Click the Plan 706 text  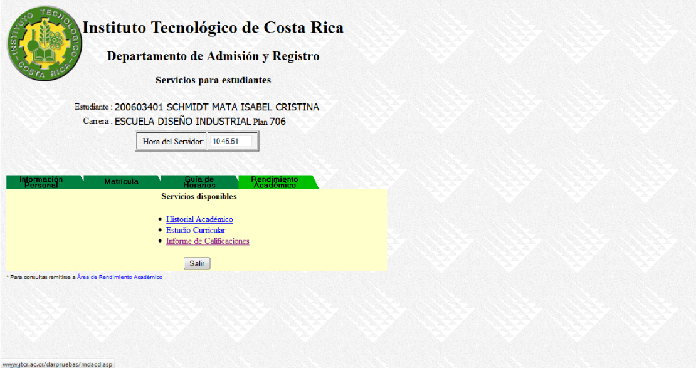(270, 122)
